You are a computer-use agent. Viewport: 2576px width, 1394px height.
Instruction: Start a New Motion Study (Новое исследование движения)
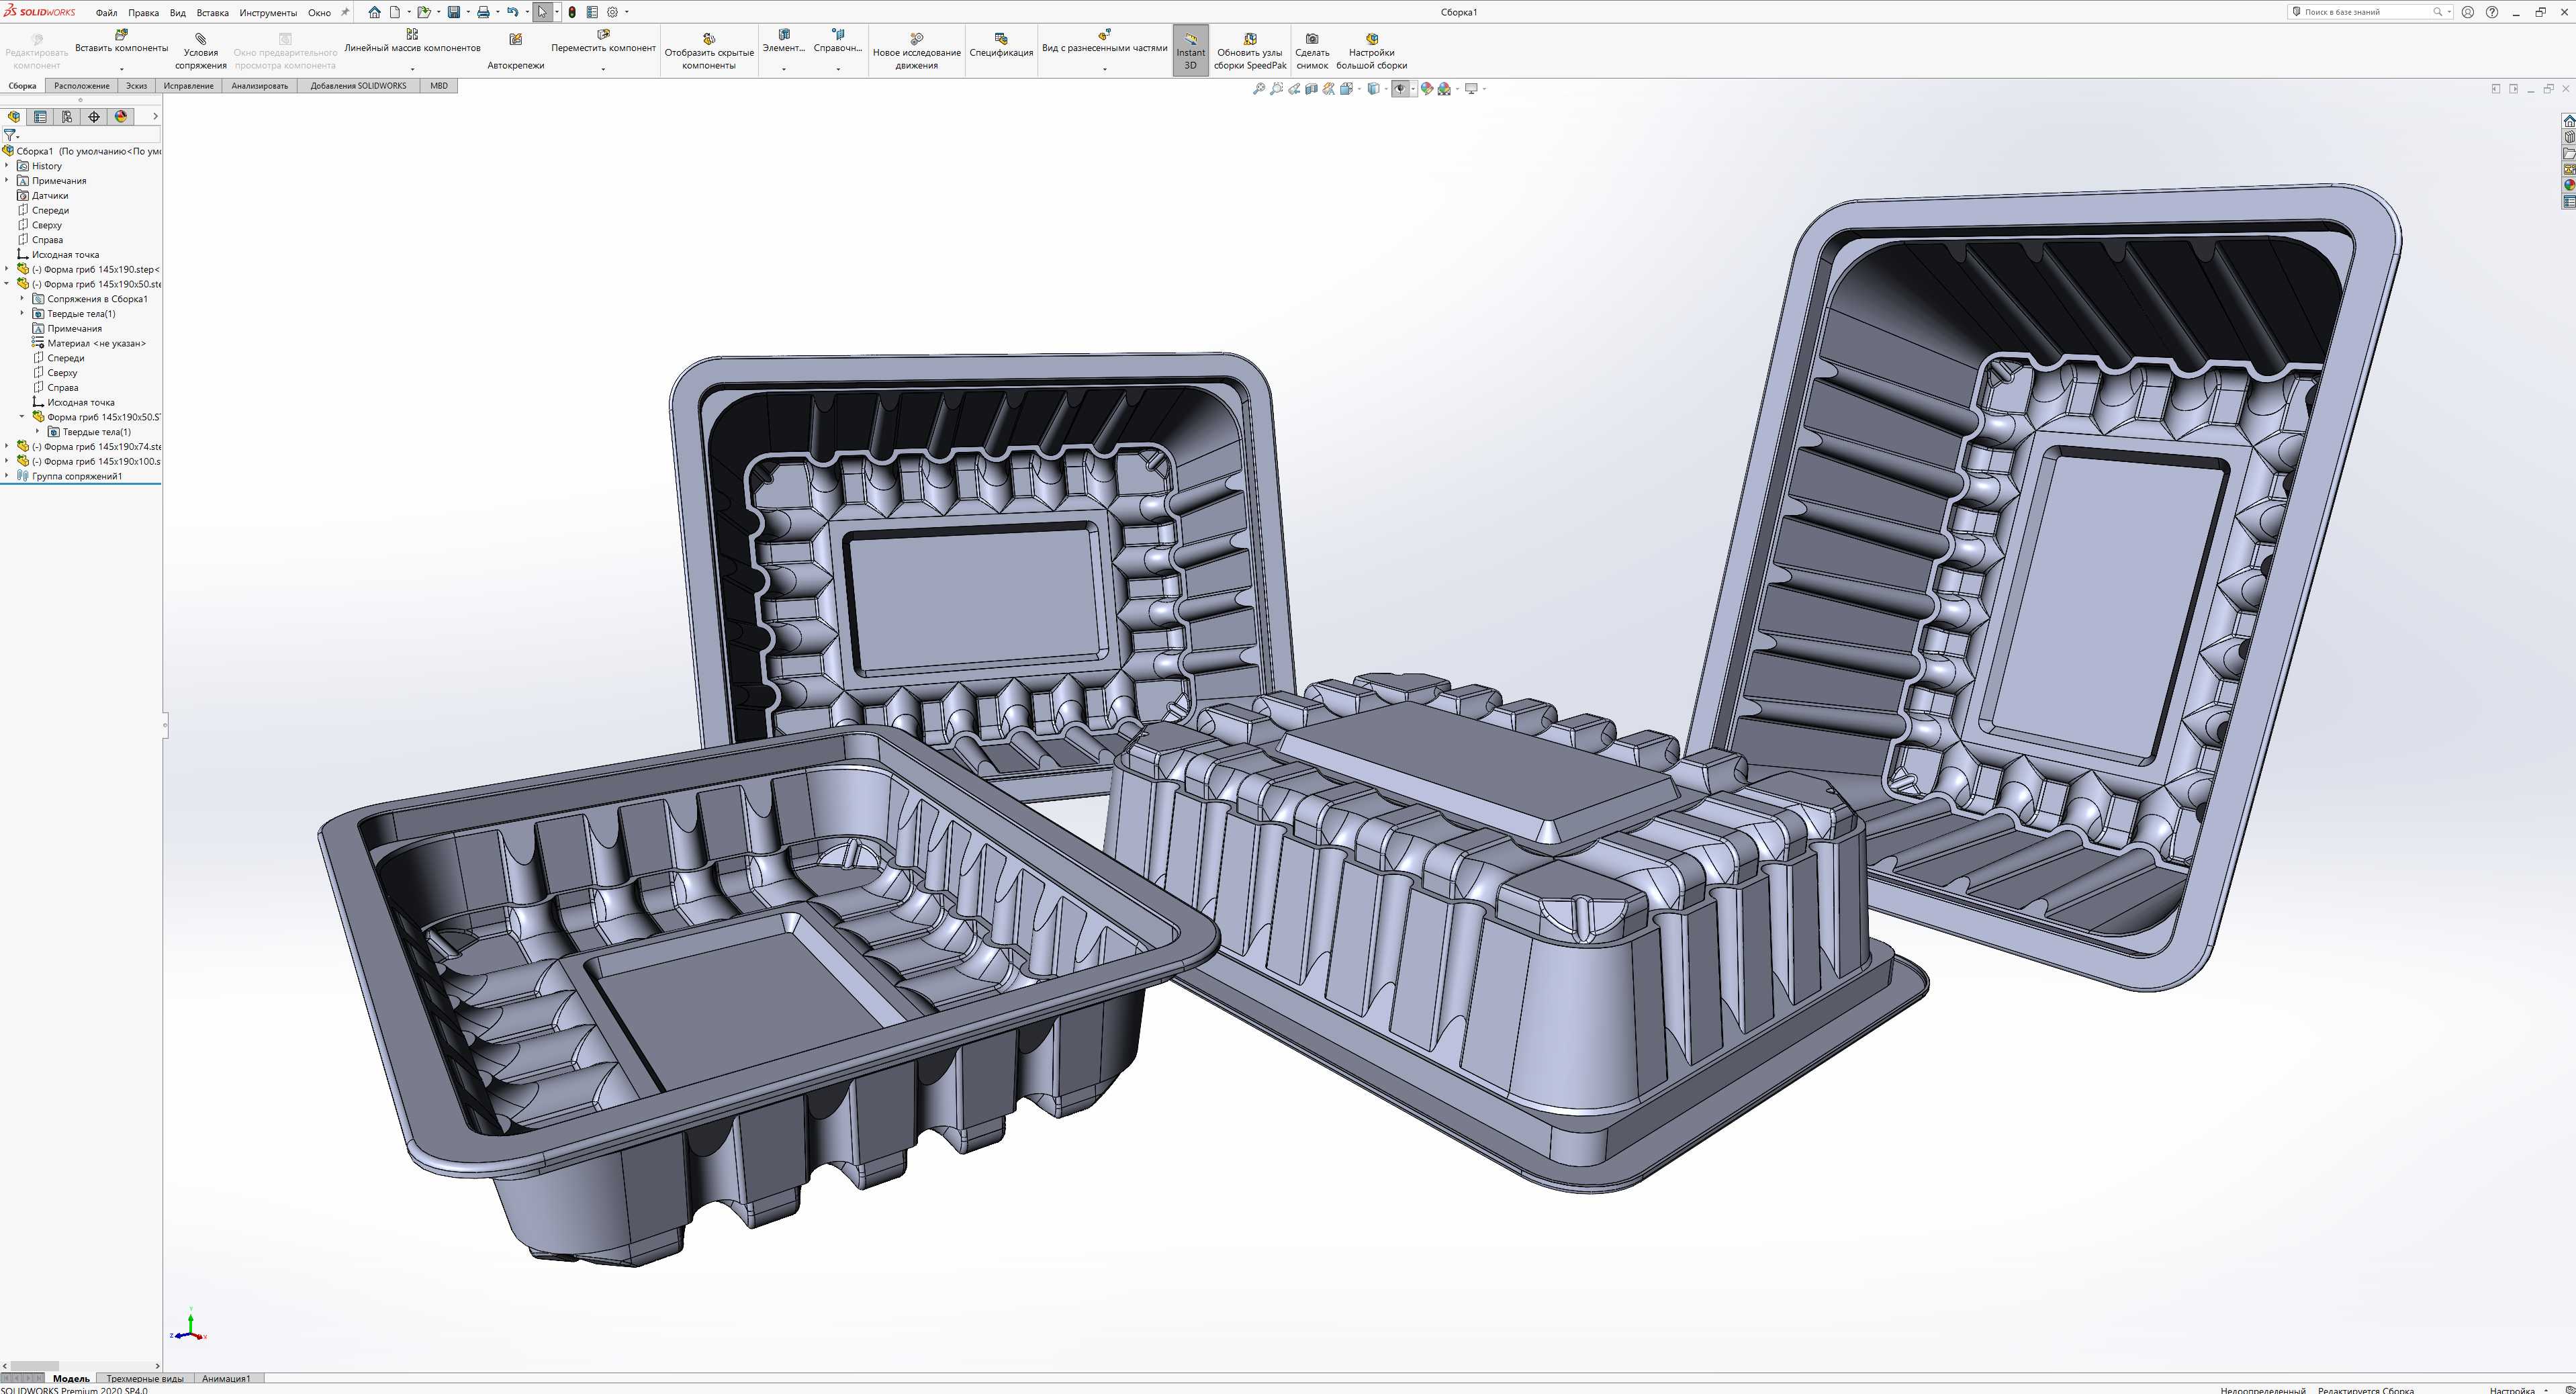tap(916, 51)
